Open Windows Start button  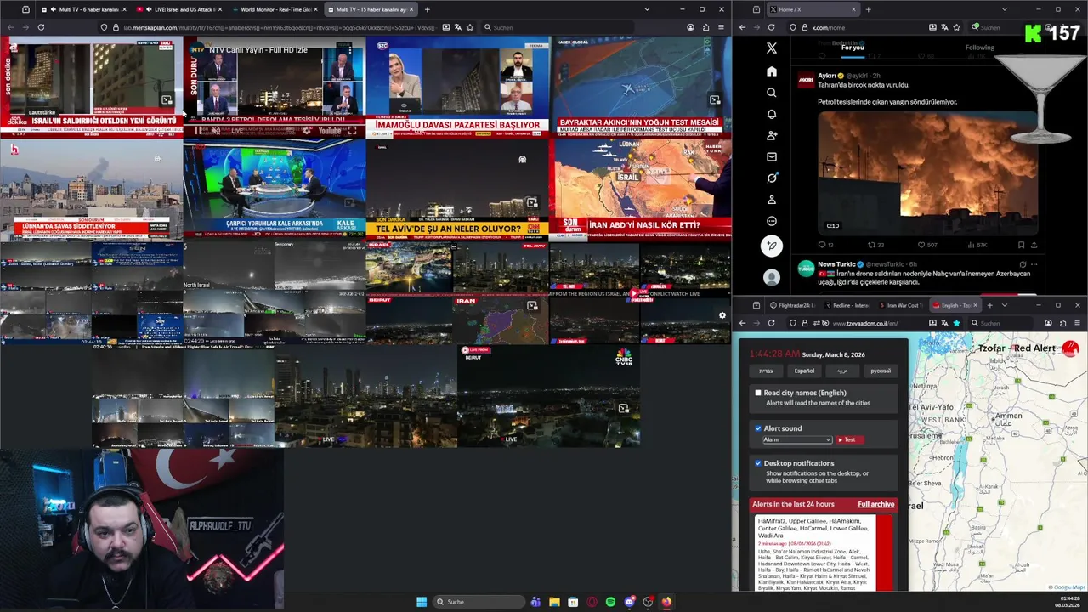pyautogui.click(x=422, y=602)
